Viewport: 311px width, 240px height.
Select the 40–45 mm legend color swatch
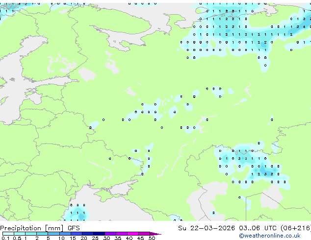pyautogui.click(x=133, y=234)
